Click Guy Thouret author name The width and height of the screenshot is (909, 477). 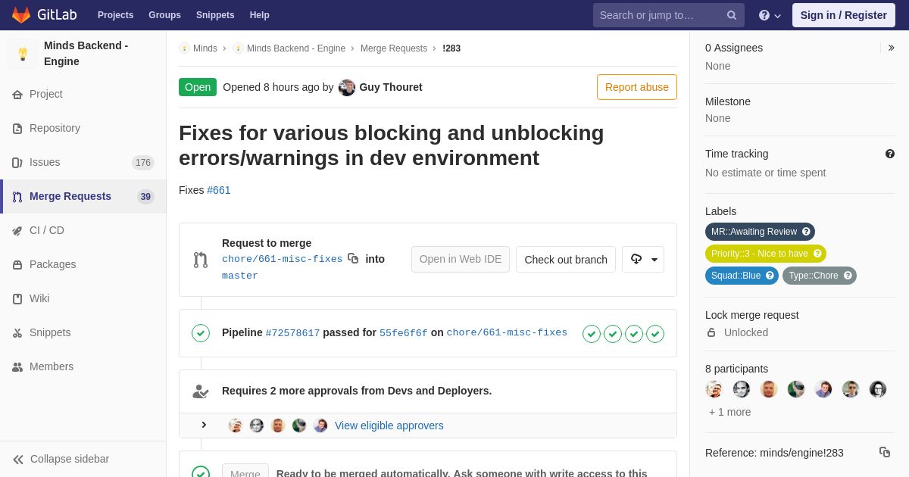tap(391, 87)
